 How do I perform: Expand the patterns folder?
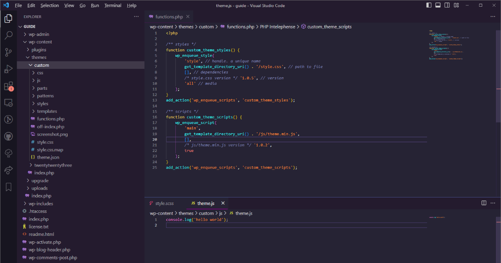click(81, 96)
